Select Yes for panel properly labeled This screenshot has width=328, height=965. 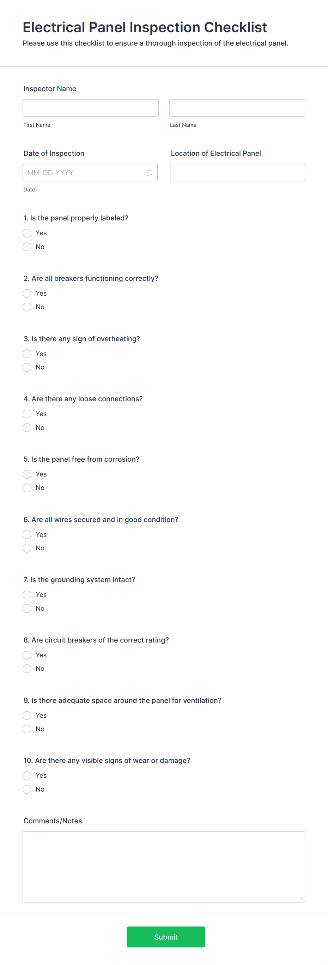26,233
